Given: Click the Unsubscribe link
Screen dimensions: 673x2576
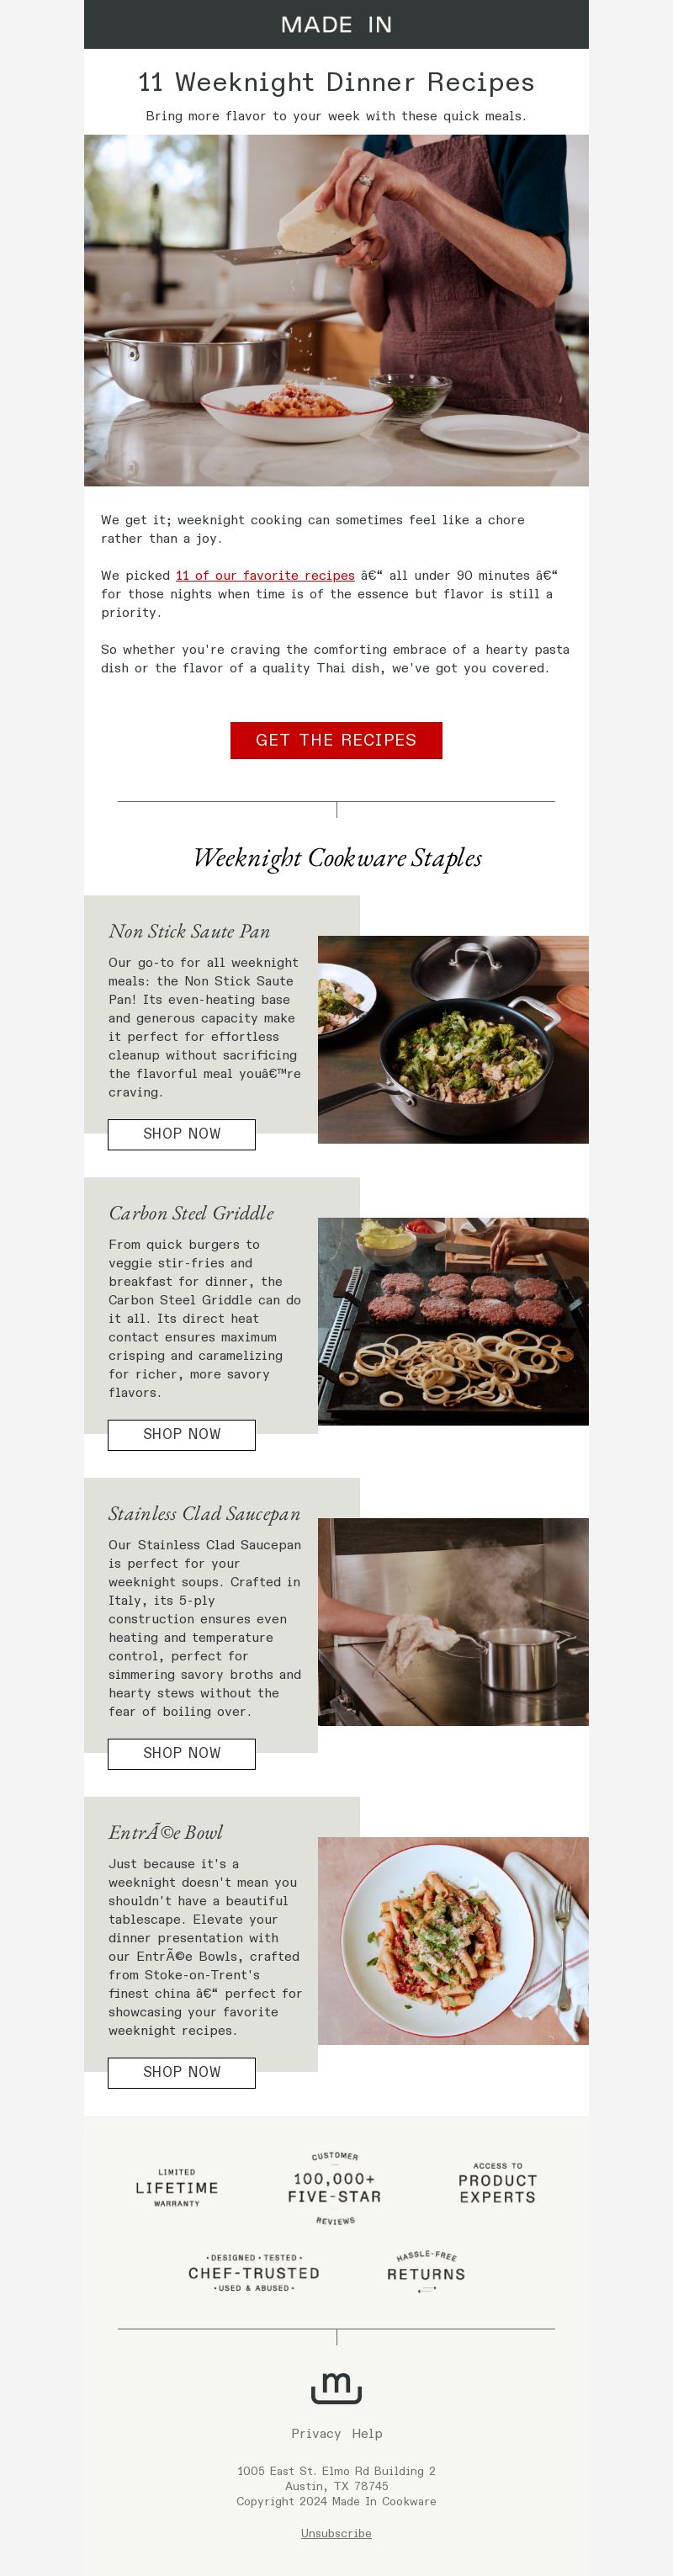Looking at the screenshot, I should (336, 2533).
